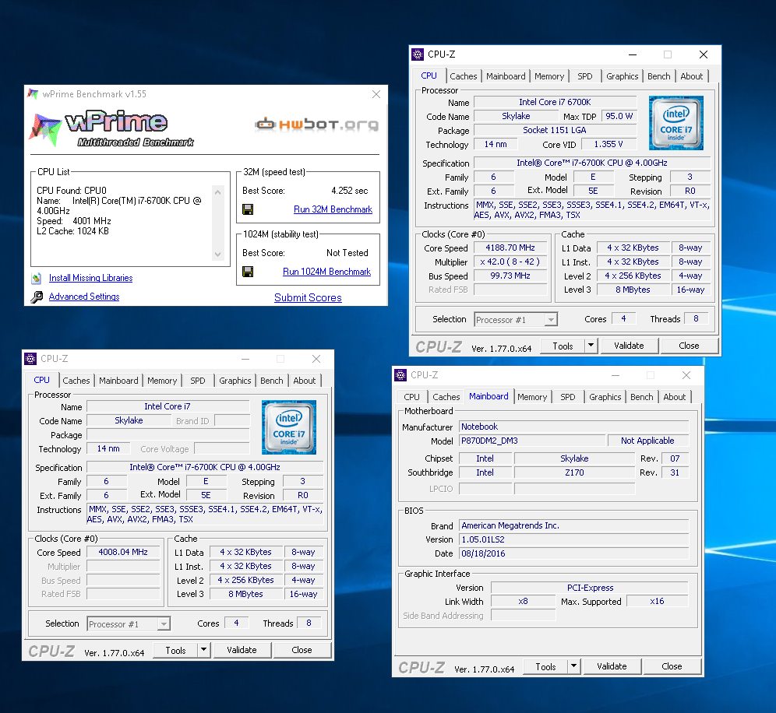This screenshot has width=776, height=713.
Task: Switch to CPU tab in Mainboard window
Action: coord(411,397)
